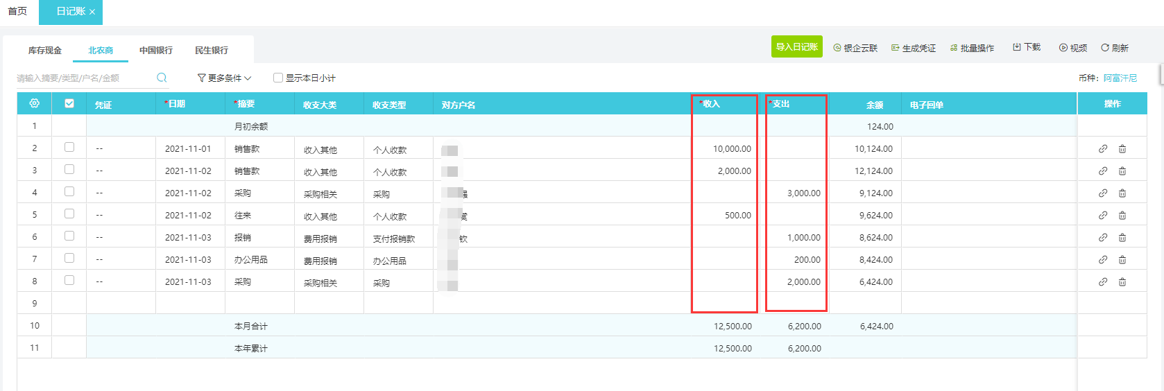Click search field 请输入摘要/类型/户名/金额
1164x391 pixels.
[x=85, y=78]
